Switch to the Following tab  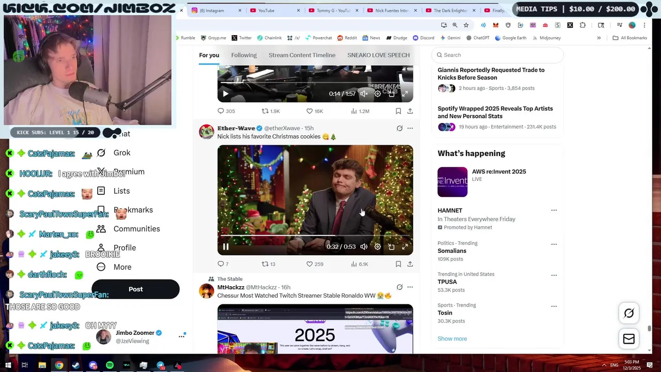(244, 55)
